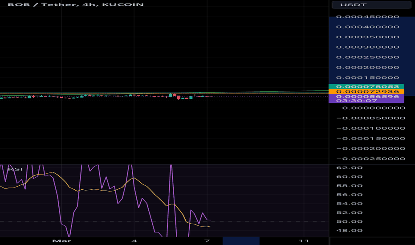
Task: Select the green 0.000078053 price label
Action: [x=366, y=86]
